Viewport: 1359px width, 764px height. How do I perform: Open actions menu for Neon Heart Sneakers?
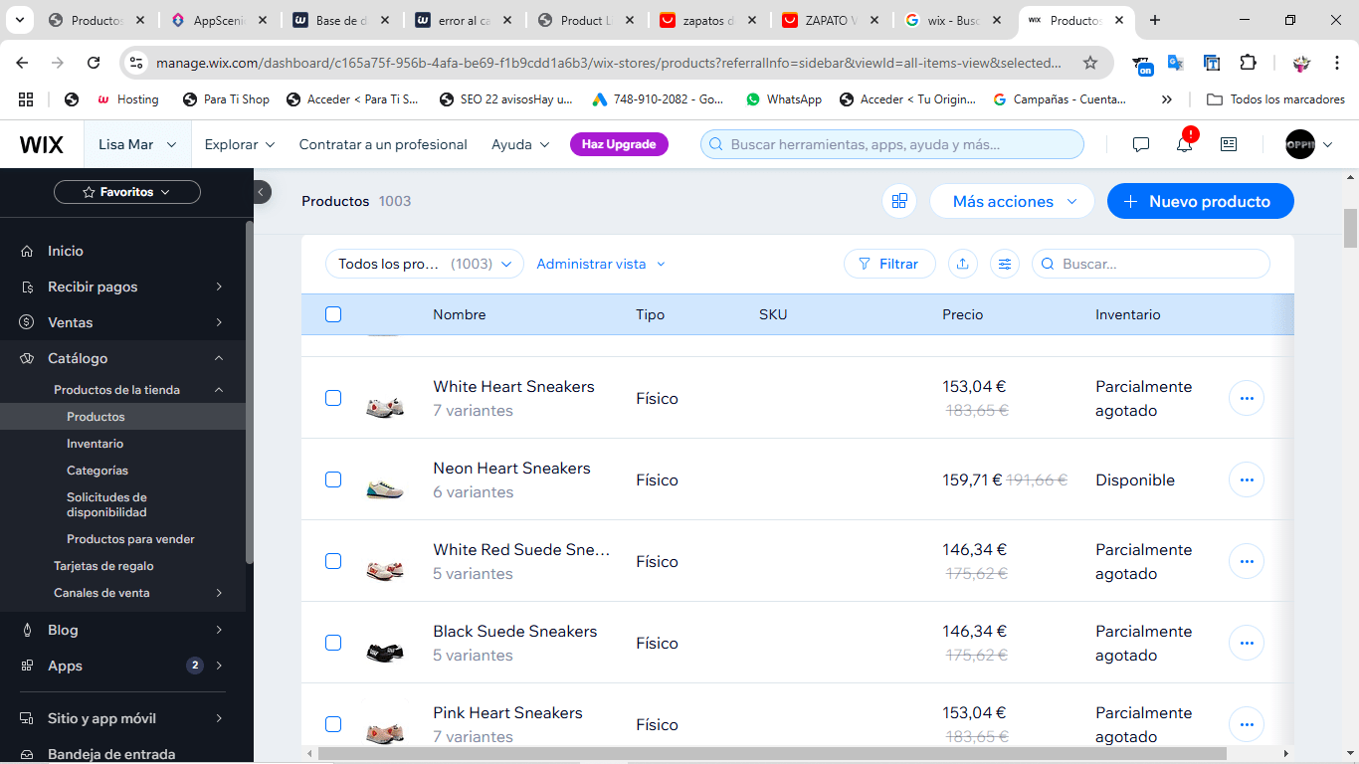click(1247, 479)
